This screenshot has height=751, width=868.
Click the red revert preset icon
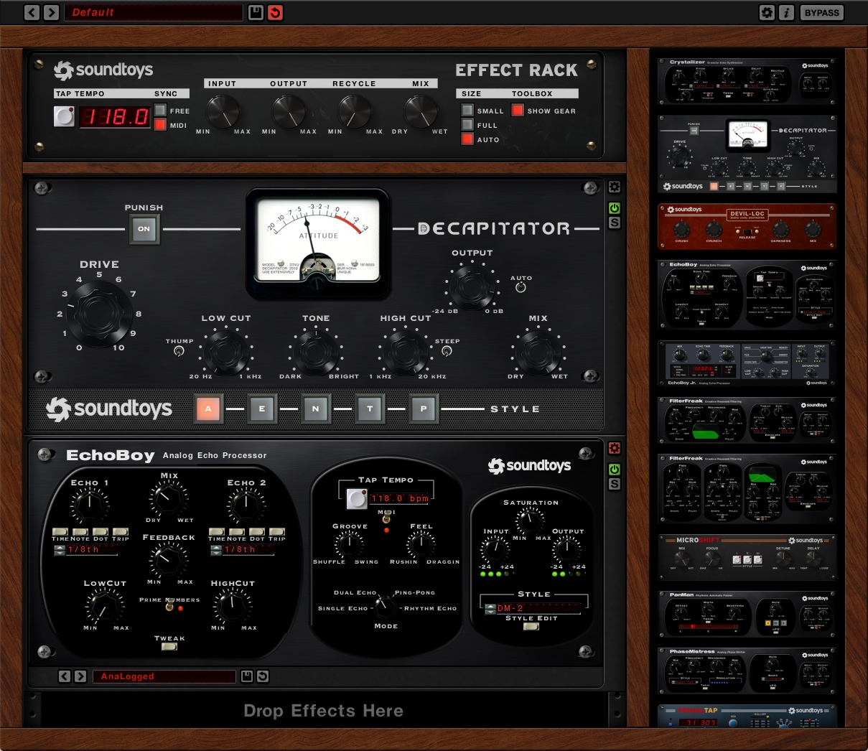point(275,12)
